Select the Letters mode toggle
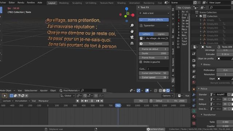 [x=146, y=34]
